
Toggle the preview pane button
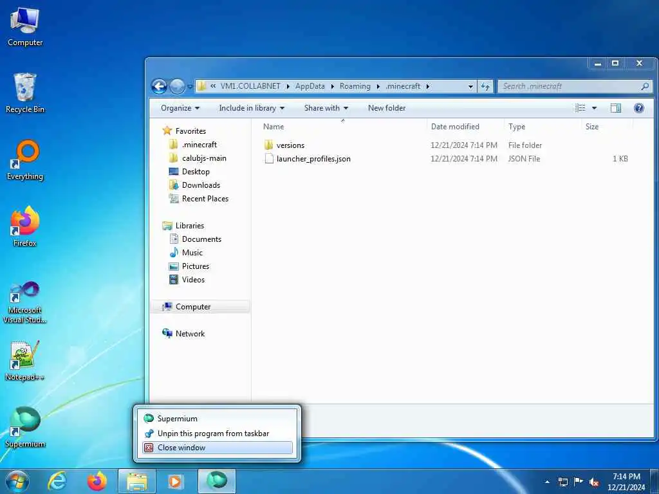[616, 108]
